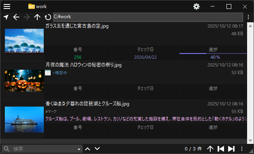Go back with the left arrow
Viewport: 254px width, 154px height.
coord(16,17)
